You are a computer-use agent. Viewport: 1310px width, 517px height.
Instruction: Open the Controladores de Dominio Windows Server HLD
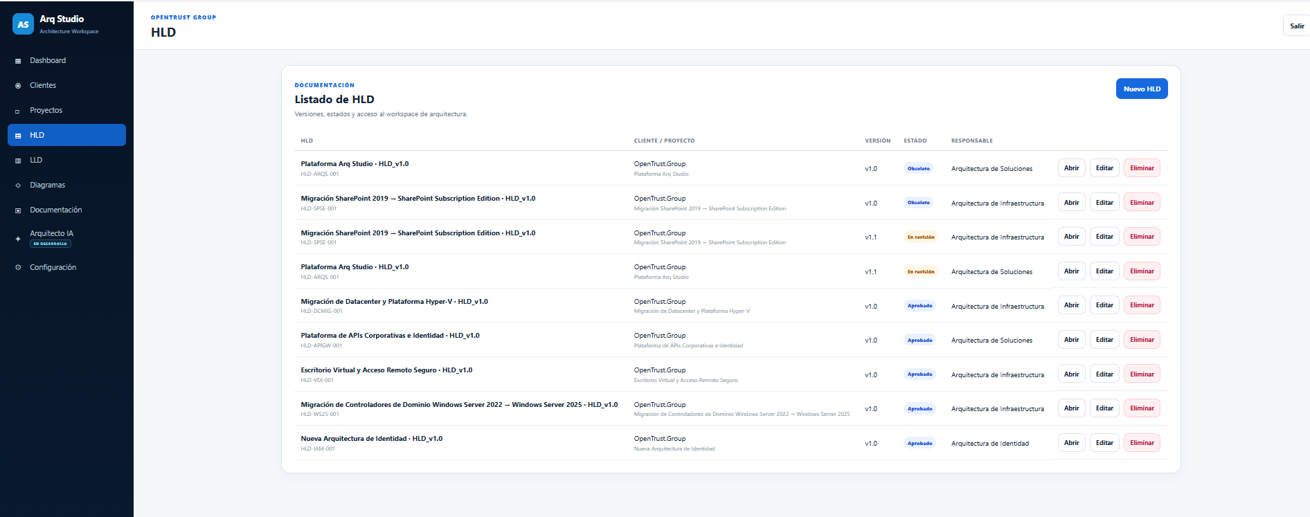[x=1071, y=408]
